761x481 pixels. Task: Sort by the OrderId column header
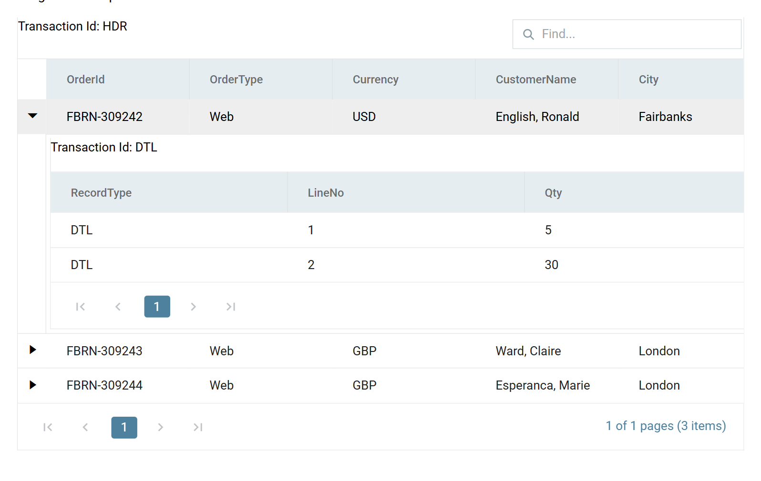(x=118, y=80)
